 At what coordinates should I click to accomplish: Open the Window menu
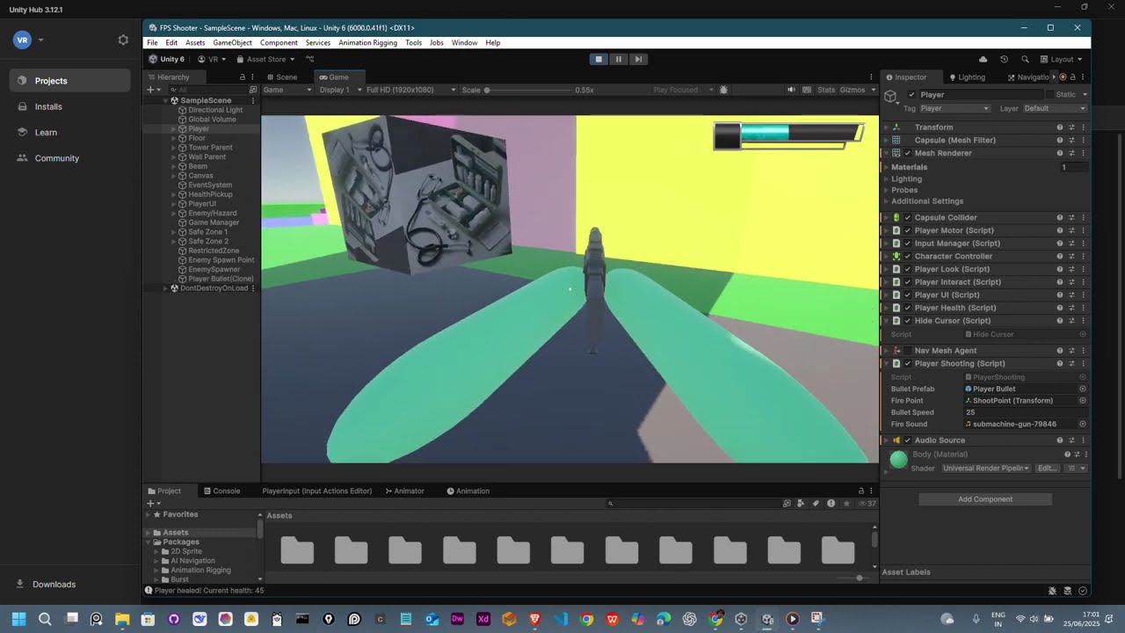coord(464,42)
